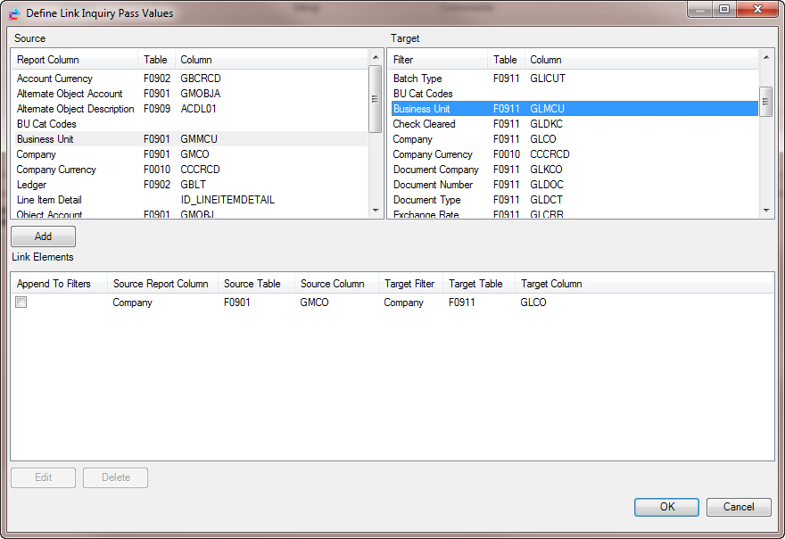Check the Append To Filters checkbox for Company

[x=21, y=303]
